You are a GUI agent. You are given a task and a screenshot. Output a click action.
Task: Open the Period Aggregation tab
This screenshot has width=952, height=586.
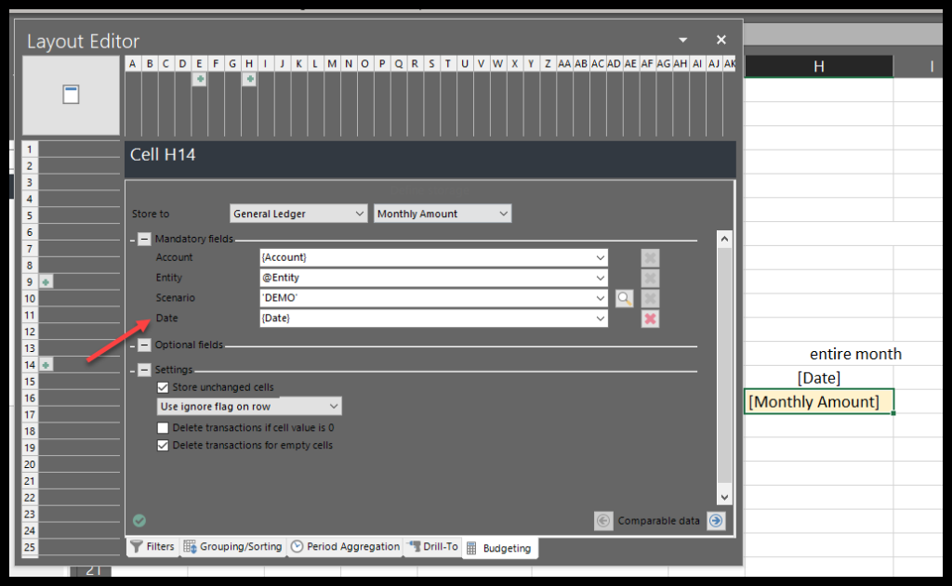345,547
